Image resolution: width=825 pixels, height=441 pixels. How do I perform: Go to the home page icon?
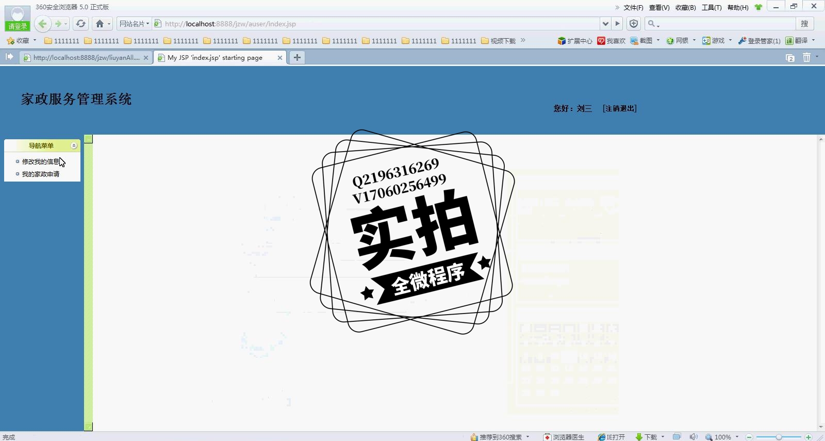tap(100, 24)
